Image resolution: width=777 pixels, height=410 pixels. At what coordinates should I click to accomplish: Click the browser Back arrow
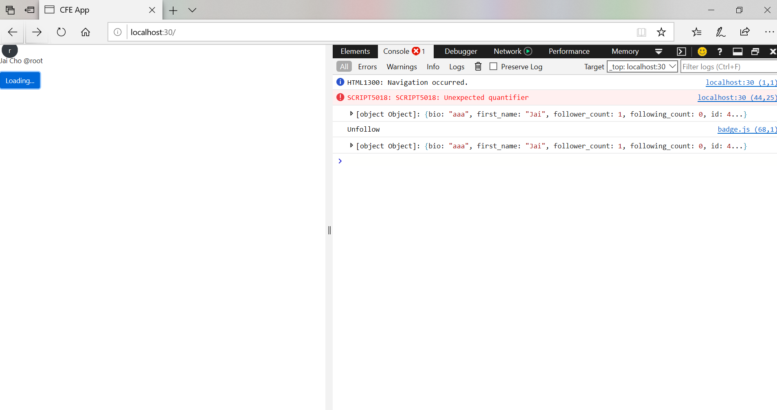13,32
